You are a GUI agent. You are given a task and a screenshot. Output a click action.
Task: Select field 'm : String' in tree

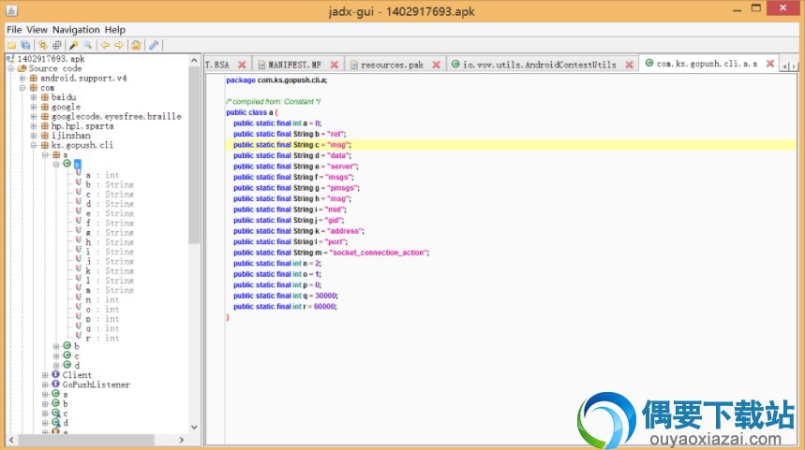(110, 290)
